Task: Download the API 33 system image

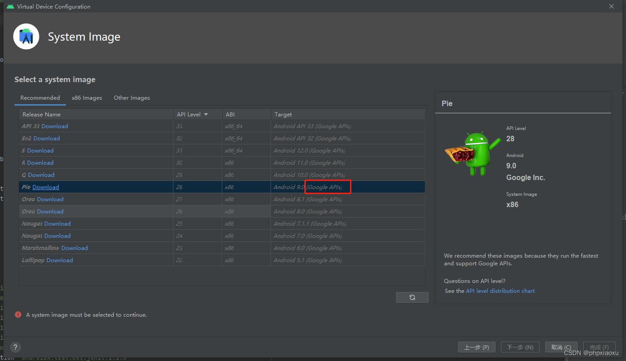Action: [55, 126]
